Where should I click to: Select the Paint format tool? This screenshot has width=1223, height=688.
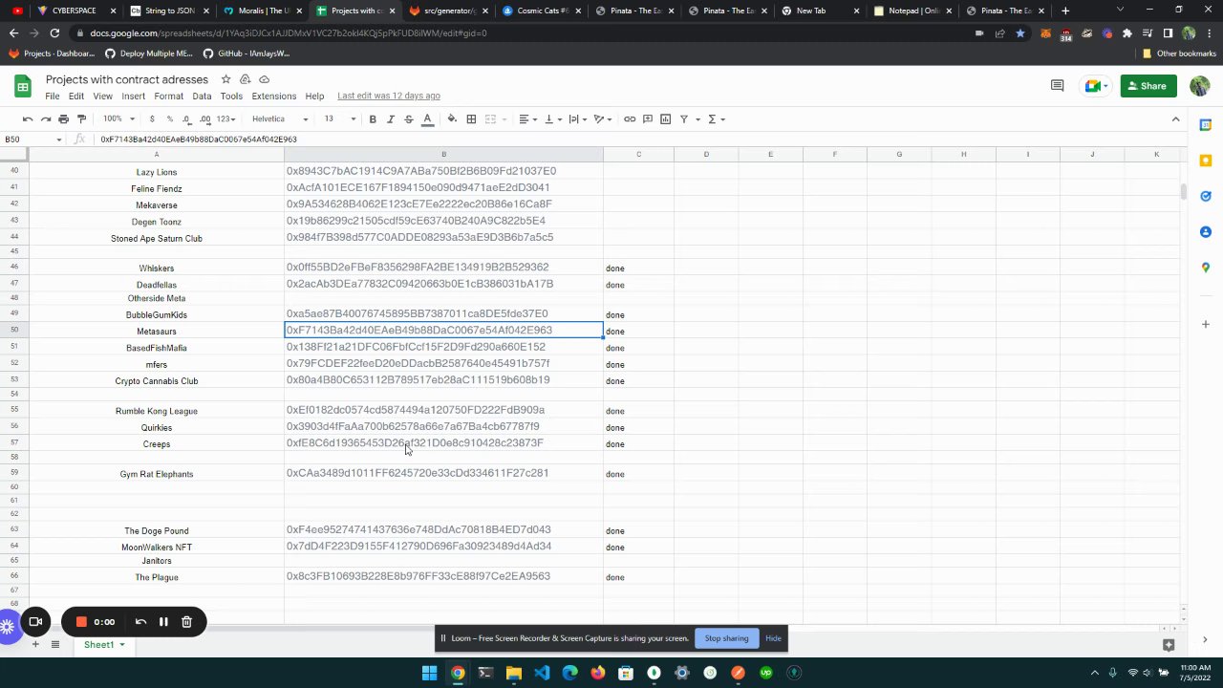click(x=81, y=119)
